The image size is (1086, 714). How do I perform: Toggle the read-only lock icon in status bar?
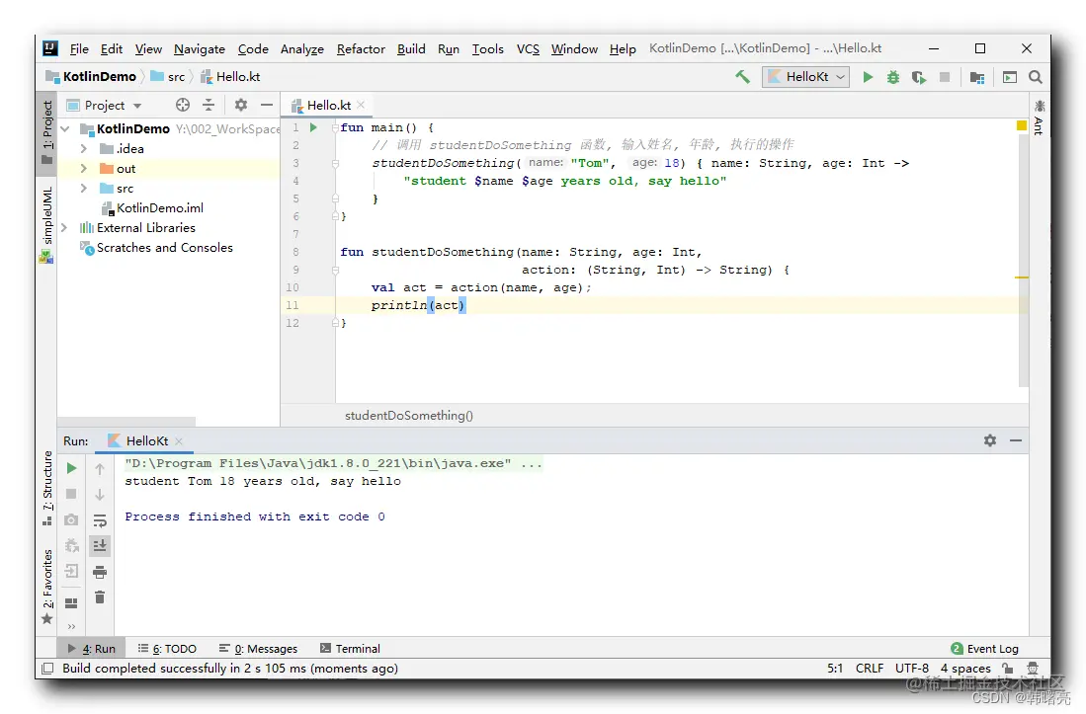(x=1008, y=669)
